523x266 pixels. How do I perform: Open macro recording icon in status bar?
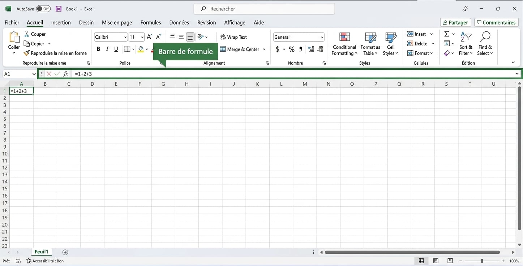pos(18,261)
